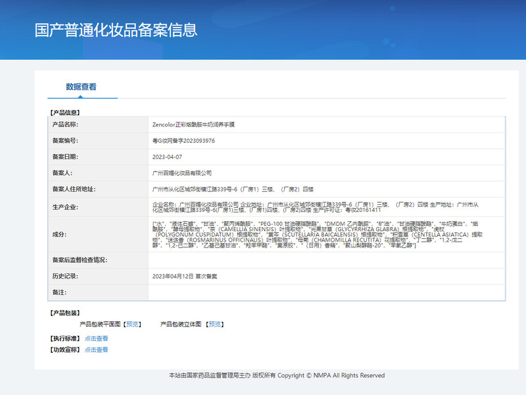Click the 国产普通化妆品备案信息 page title
Viewport: 526px width, 395px height.
116,30
